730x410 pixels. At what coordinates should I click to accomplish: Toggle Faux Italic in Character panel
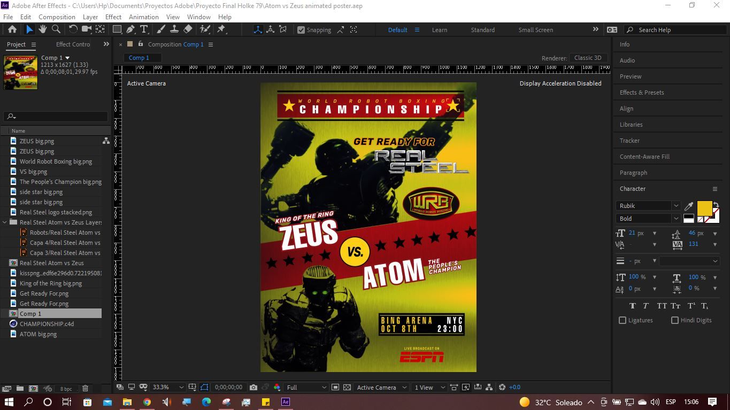646,306
